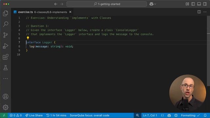
Task: Click 'ConsoleLogger' in line 4 comment
Action: 127,30
